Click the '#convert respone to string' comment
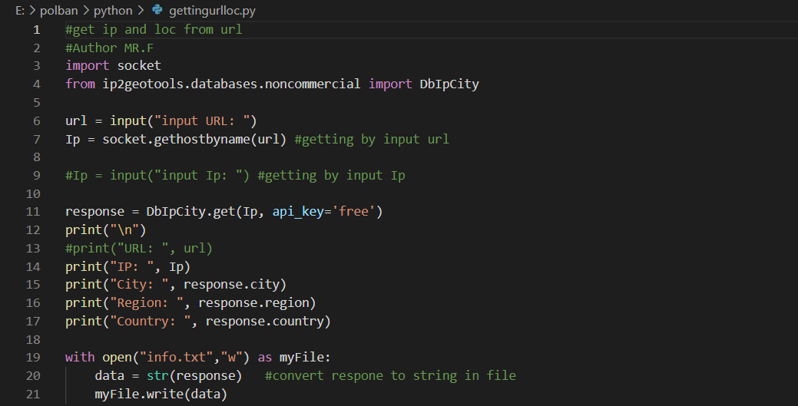This screenshot has width=798, height=406. pos(390,375)
